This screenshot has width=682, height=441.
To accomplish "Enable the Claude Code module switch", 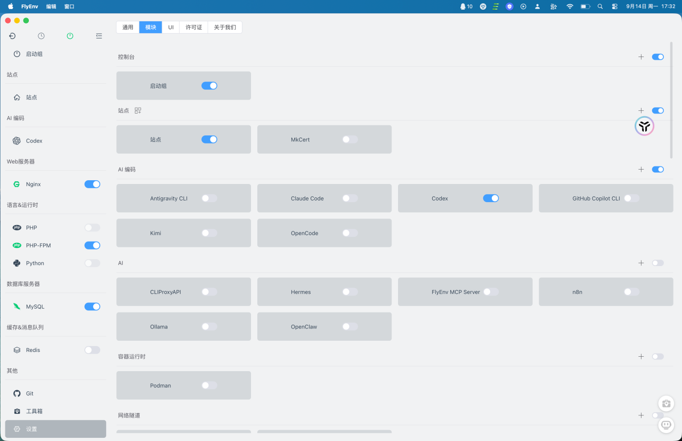I will [x=350, y=198].
